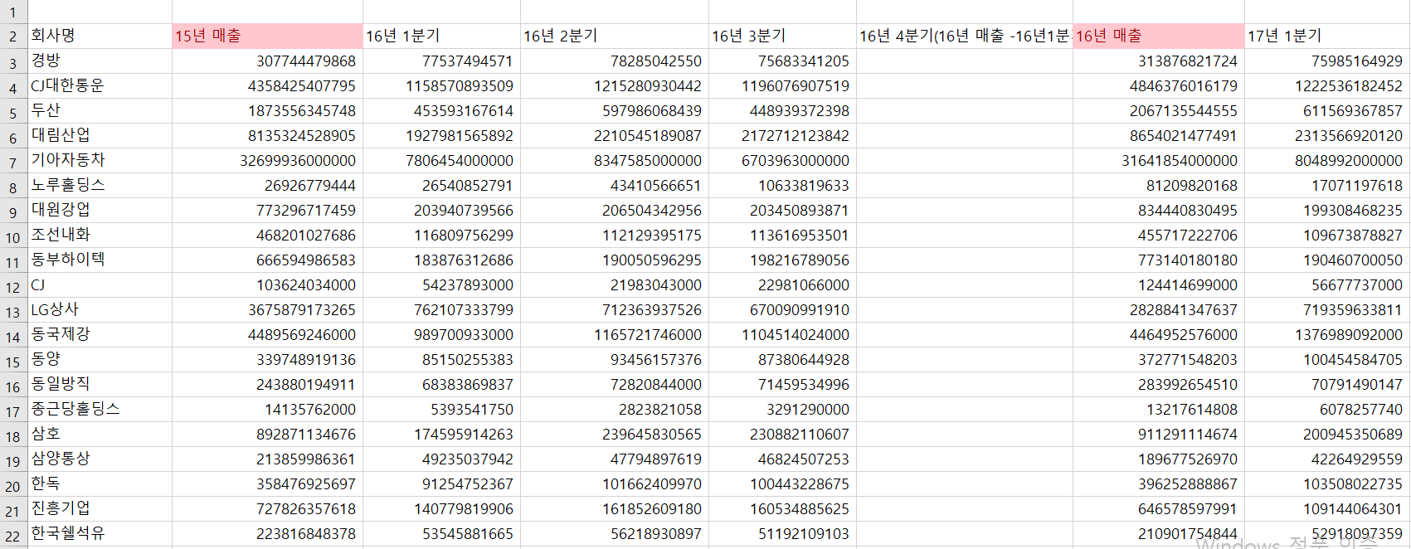Viewport: 1411px width, 549px height.
Task: Select the 노루홀딩스 company cell
Action: pyautogui.click(x=100, y=185)
